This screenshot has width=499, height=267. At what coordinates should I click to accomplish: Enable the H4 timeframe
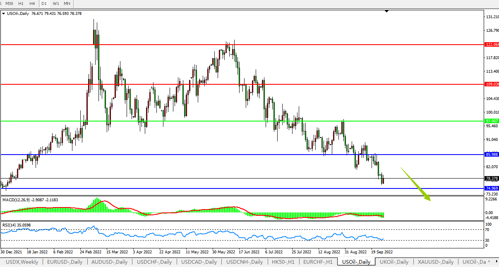[x=32, y=3]
